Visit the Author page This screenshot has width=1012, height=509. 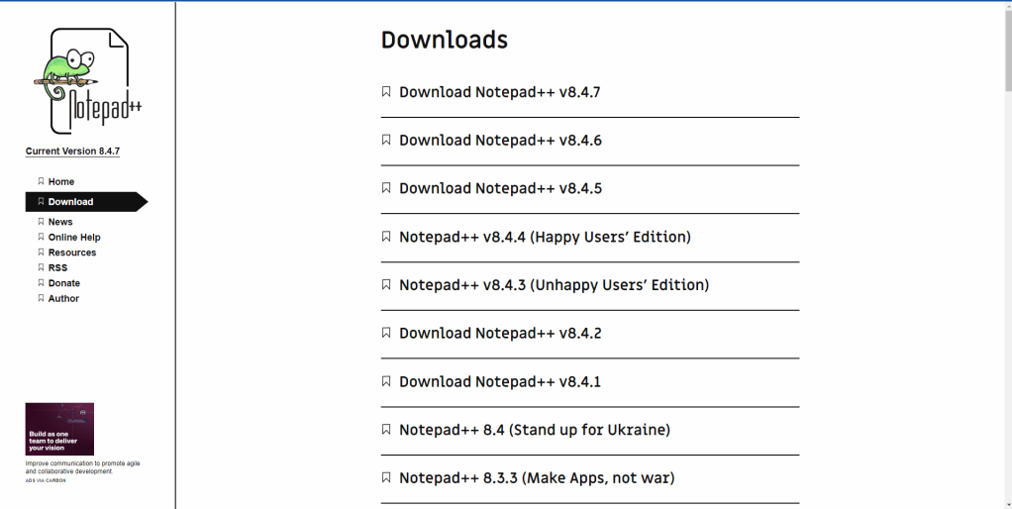coord(63,298)
